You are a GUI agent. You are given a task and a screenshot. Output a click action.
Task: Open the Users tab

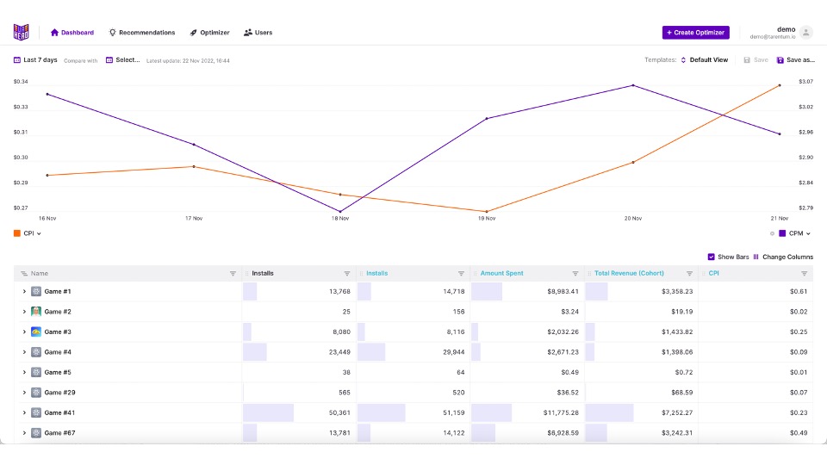[258, 33]
